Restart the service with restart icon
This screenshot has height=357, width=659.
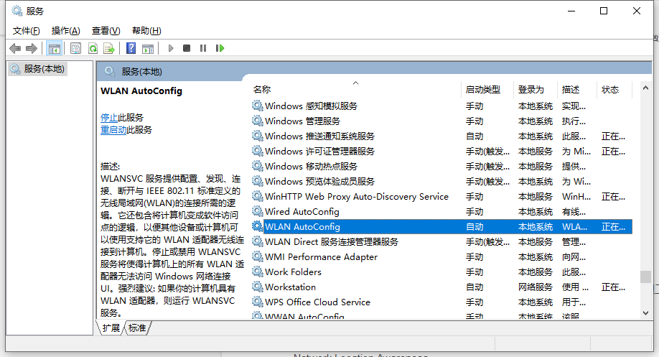[220, 48]
